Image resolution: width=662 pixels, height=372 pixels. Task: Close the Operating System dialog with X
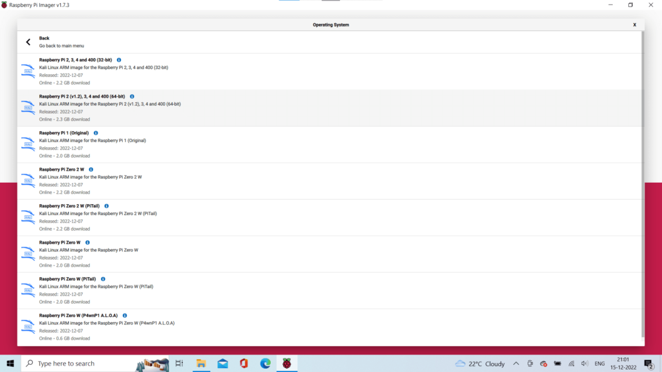[x=634, y=25]
